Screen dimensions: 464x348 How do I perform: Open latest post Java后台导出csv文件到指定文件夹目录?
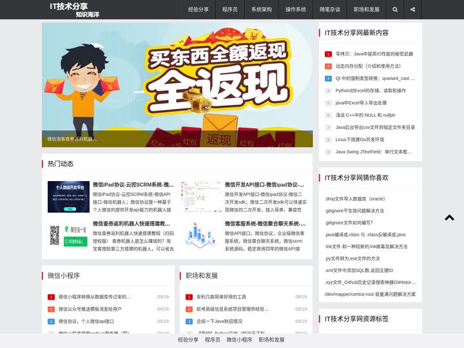click(x=375, y=127)
